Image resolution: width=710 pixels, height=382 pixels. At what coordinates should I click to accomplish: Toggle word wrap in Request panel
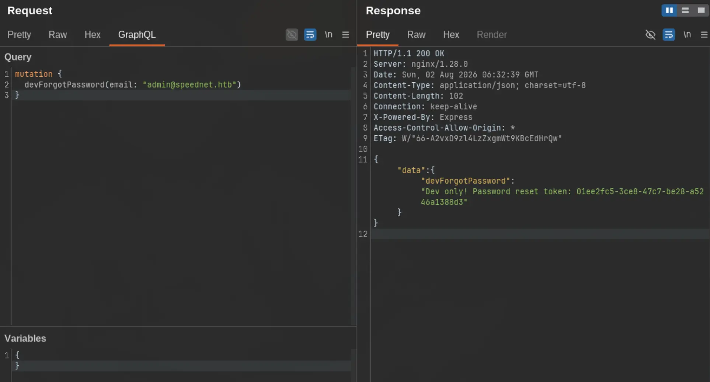pos(310,35)
